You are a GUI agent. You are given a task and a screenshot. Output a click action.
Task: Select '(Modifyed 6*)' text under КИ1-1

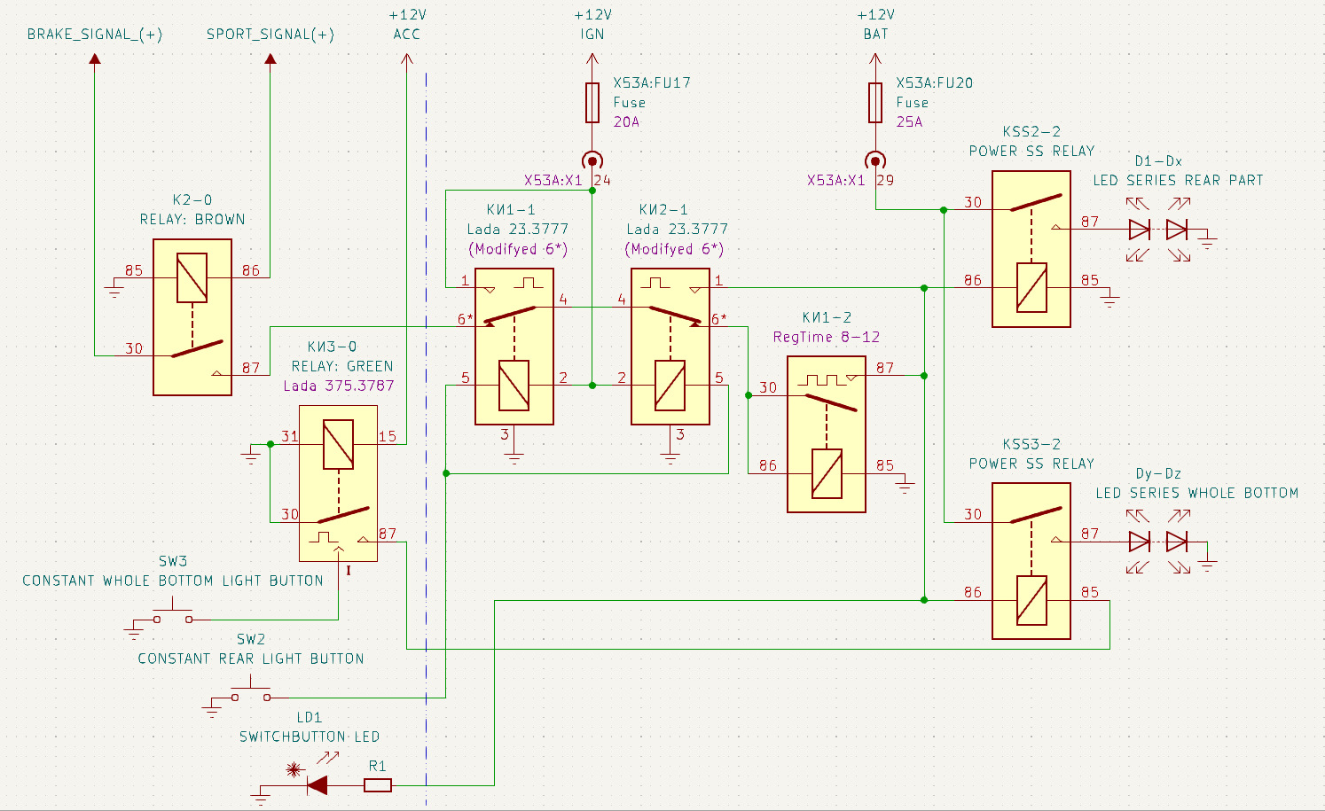pos(518,249)
